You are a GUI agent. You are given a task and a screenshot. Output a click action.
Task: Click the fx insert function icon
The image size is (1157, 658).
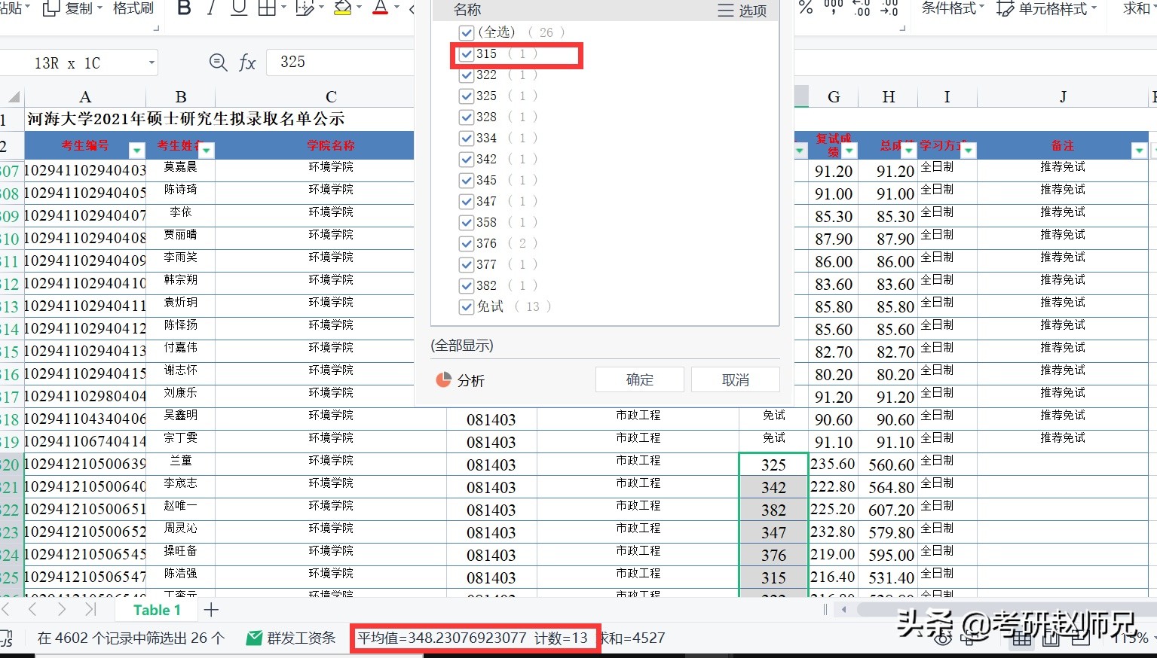[x=246, y=62]
